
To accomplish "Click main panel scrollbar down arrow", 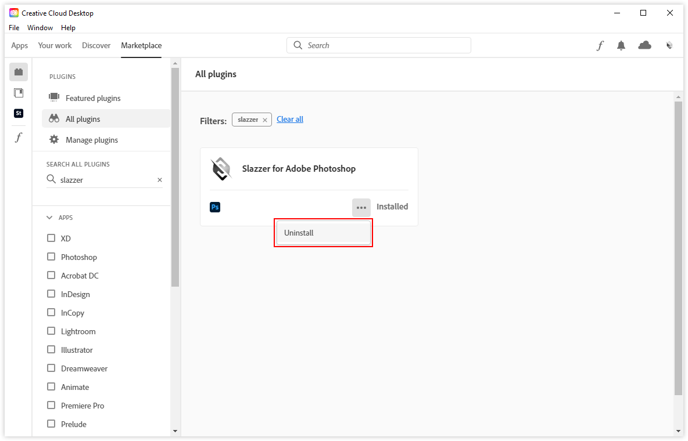I will coord(678,431).
